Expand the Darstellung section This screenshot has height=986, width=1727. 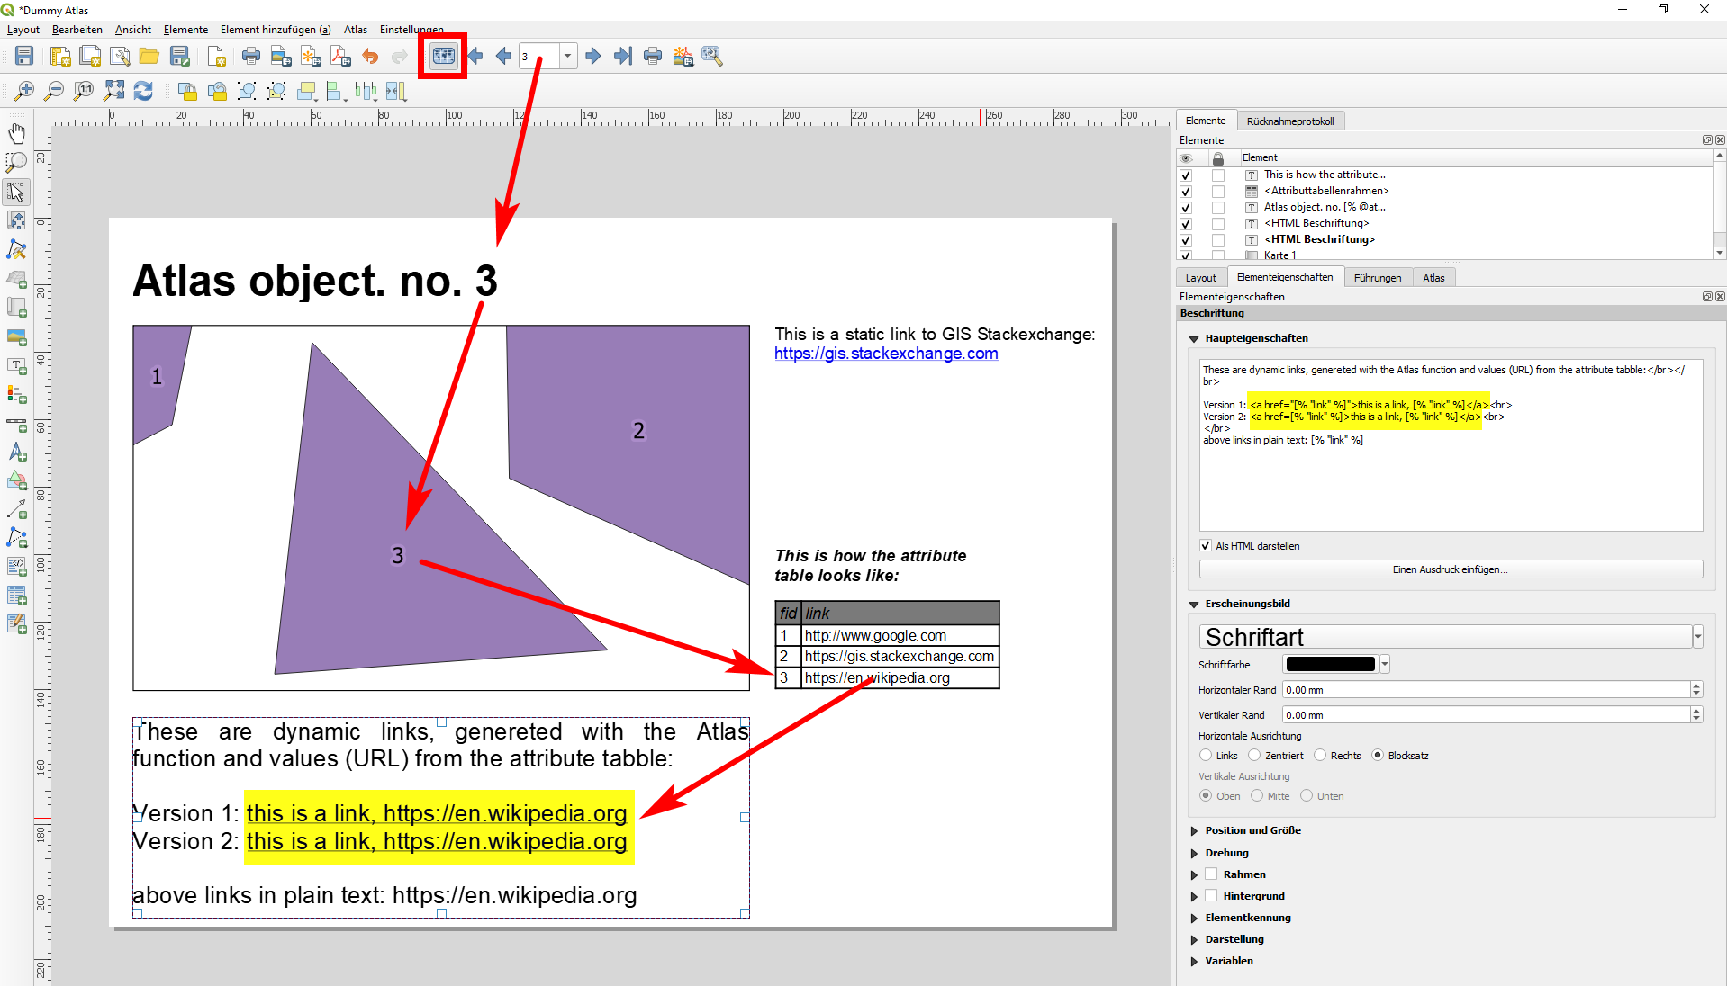(1194, 940)
